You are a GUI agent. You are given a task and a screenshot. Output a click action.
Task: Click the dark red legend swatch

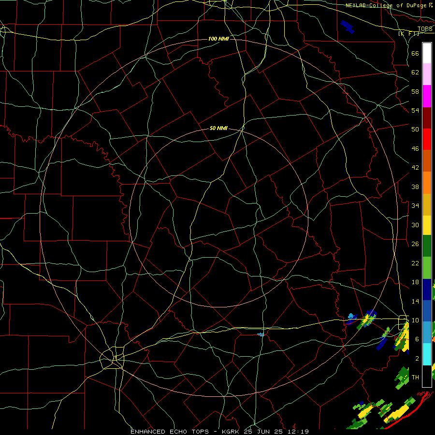click(x=427, y=118)
